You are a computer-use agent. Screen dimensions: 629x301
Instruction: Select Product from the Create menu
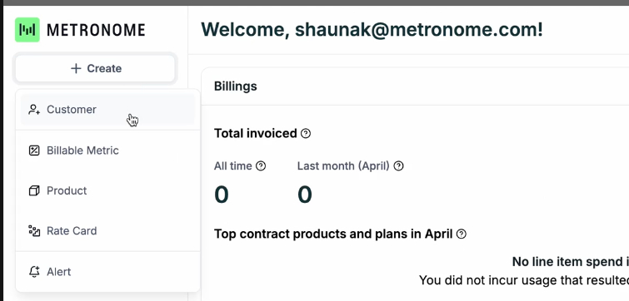[107, 190]
